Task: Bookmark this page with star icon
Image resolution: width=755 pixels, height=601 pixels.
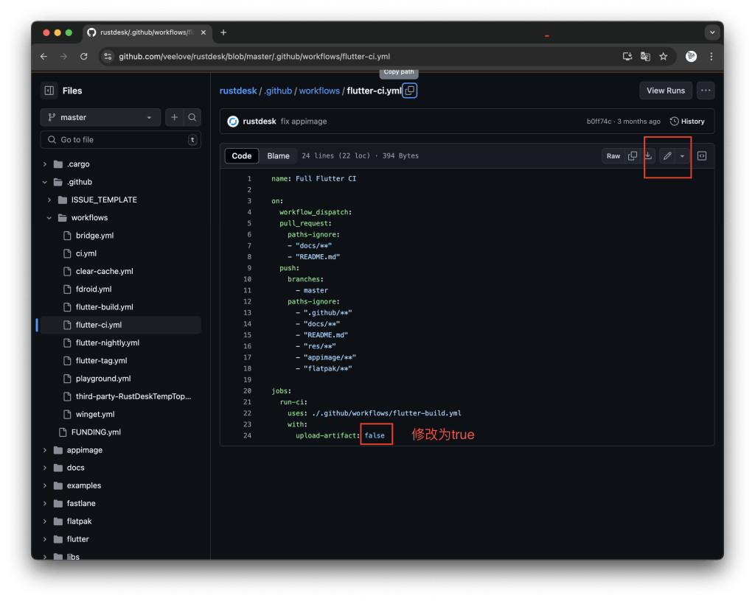Action: click(x=663, y=56)
